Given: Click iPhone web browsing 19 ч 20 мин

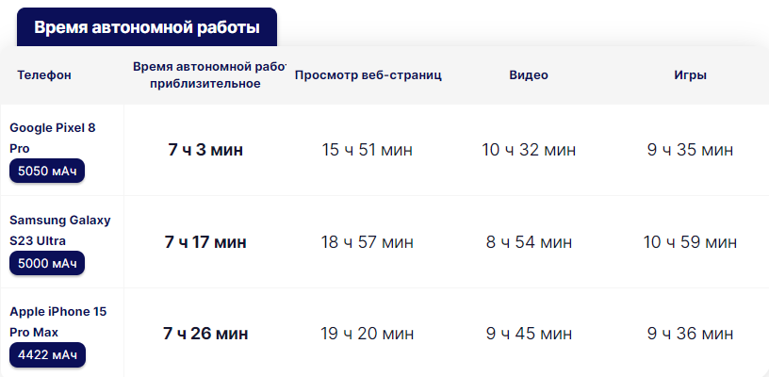Looking at the screenshot, I should pos(368,334).
